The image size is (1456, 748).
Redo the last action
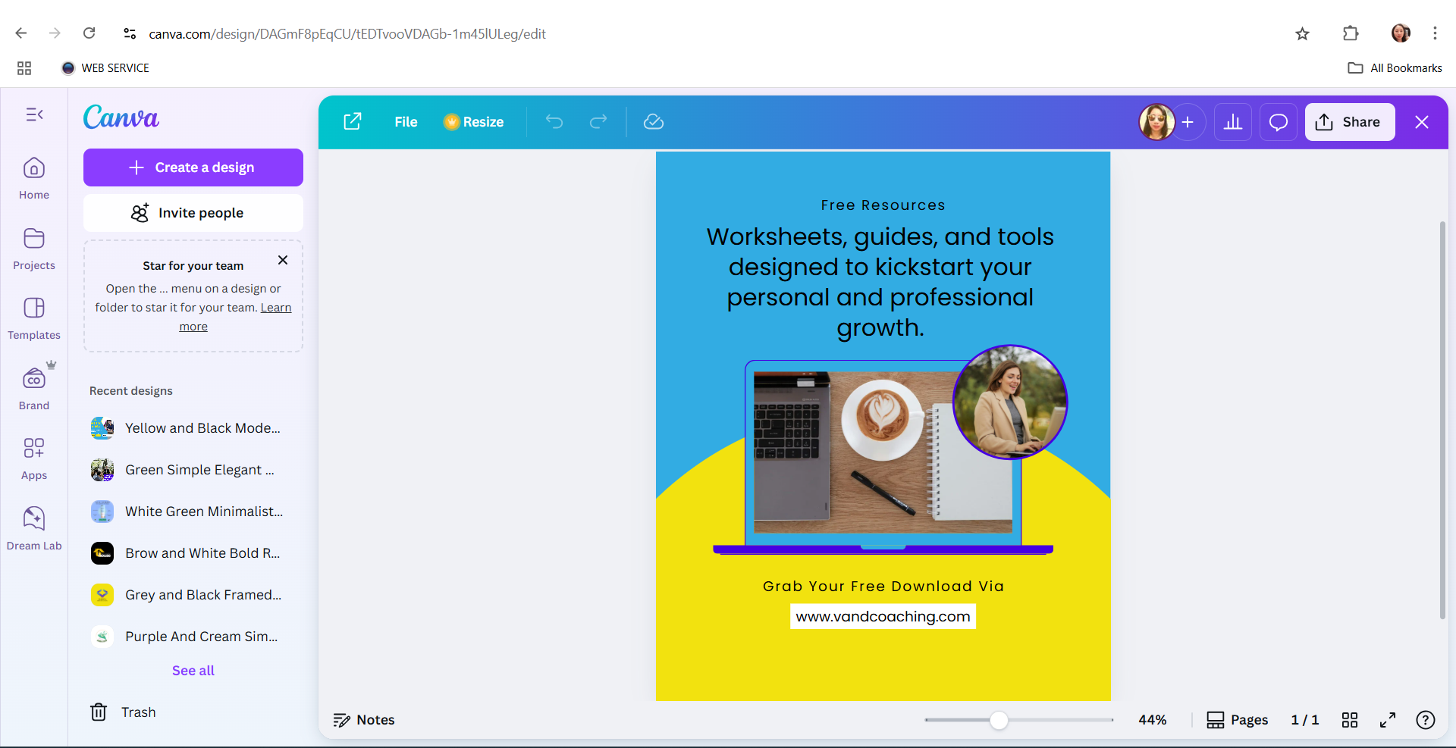coord(598,122)
